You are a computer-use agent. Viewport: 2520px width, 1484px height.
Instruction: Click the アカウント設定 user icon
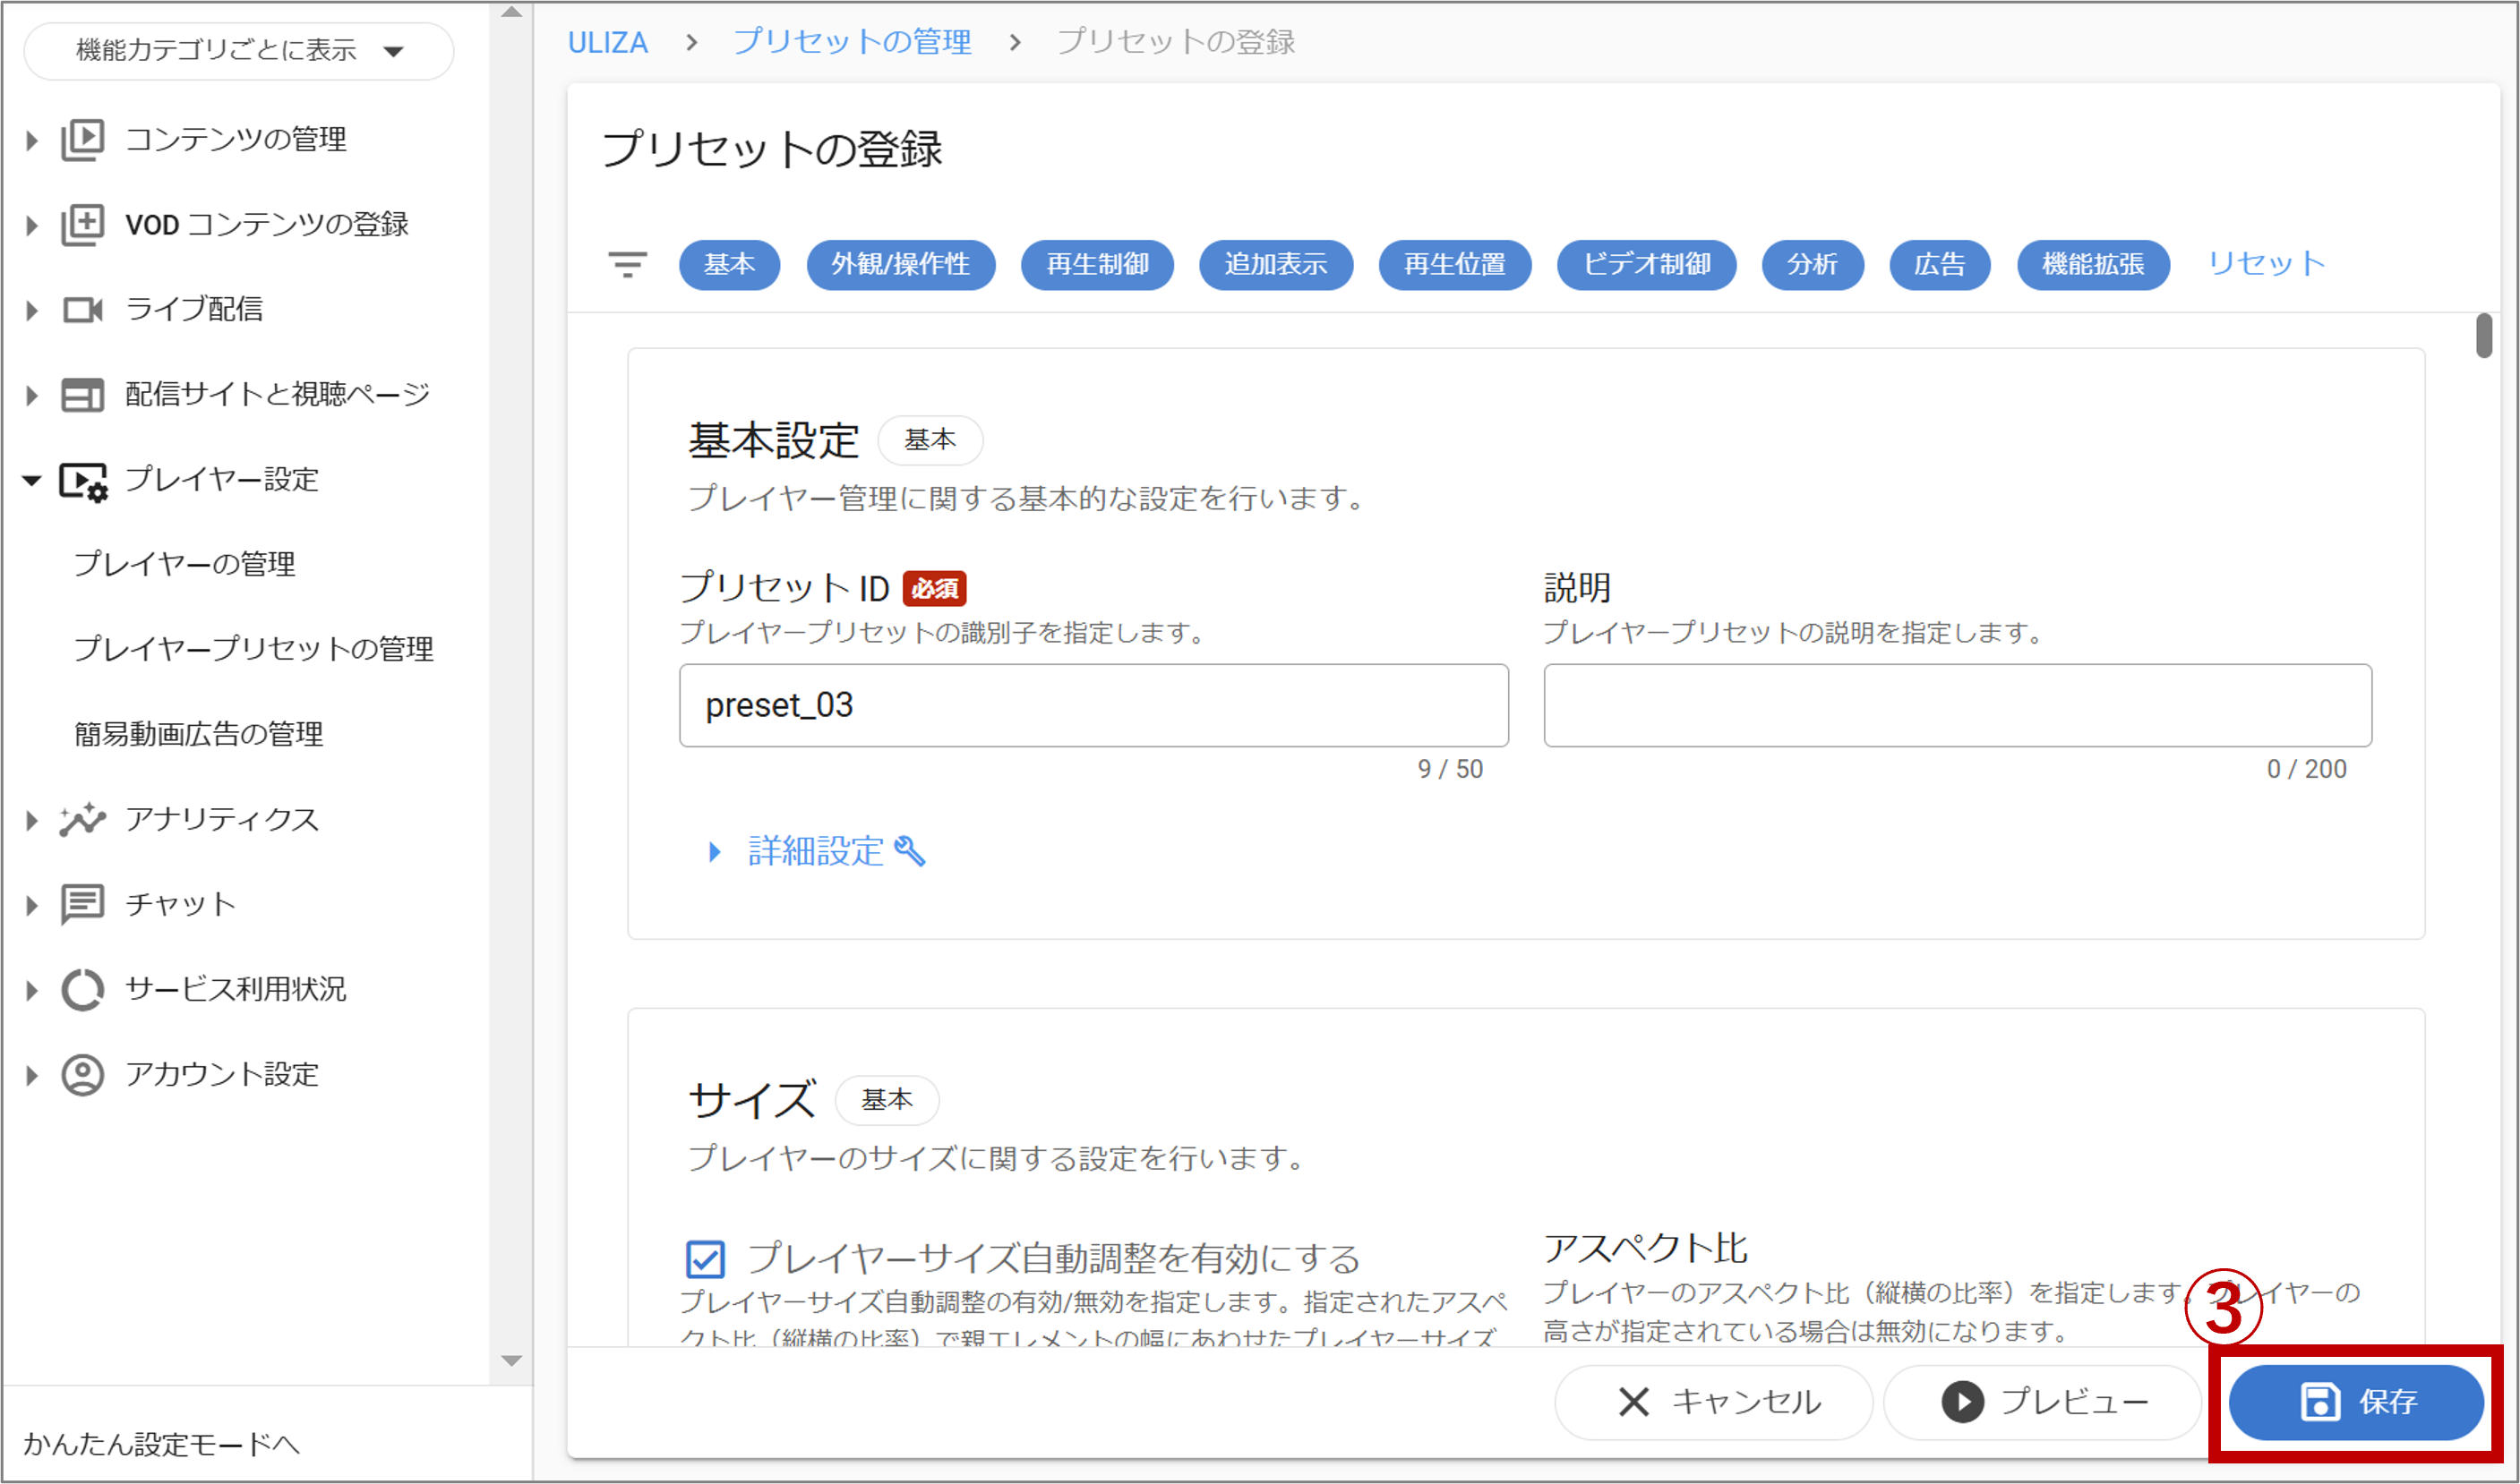tap(82, 1075)
